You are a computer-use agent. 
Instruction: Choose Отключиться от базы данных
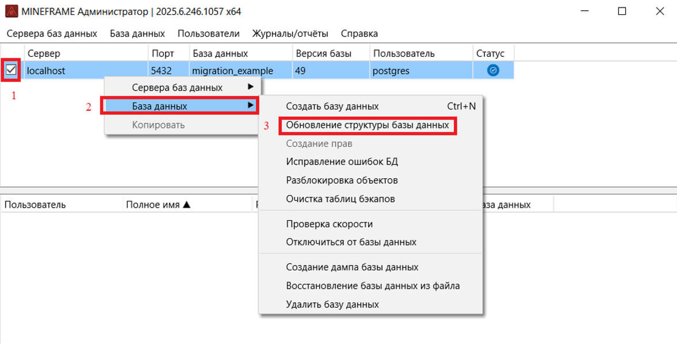click(370, 242)
